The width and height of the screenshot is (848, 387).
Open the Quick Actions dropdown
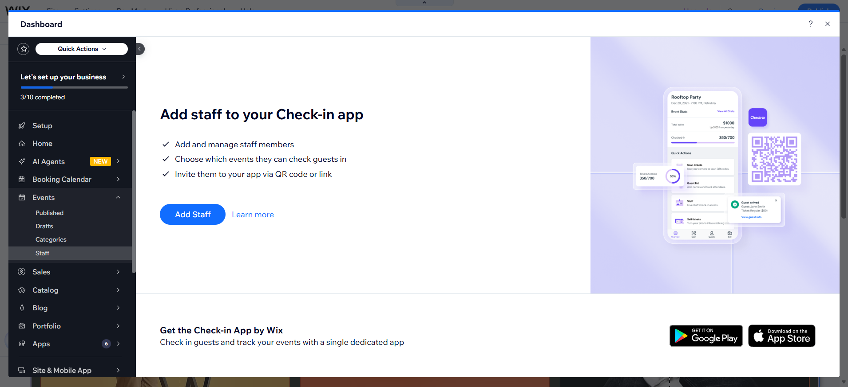click(x=82, y=49)
